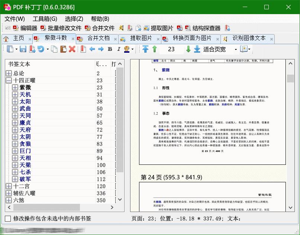Copy the selected bookmark
The image size is (300, 235).
[x=54, y=49]
